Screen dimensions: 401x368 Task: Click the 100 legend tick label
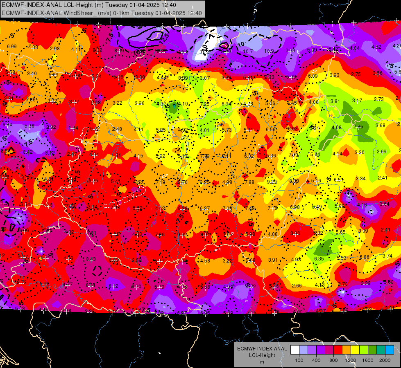point(299,360)
